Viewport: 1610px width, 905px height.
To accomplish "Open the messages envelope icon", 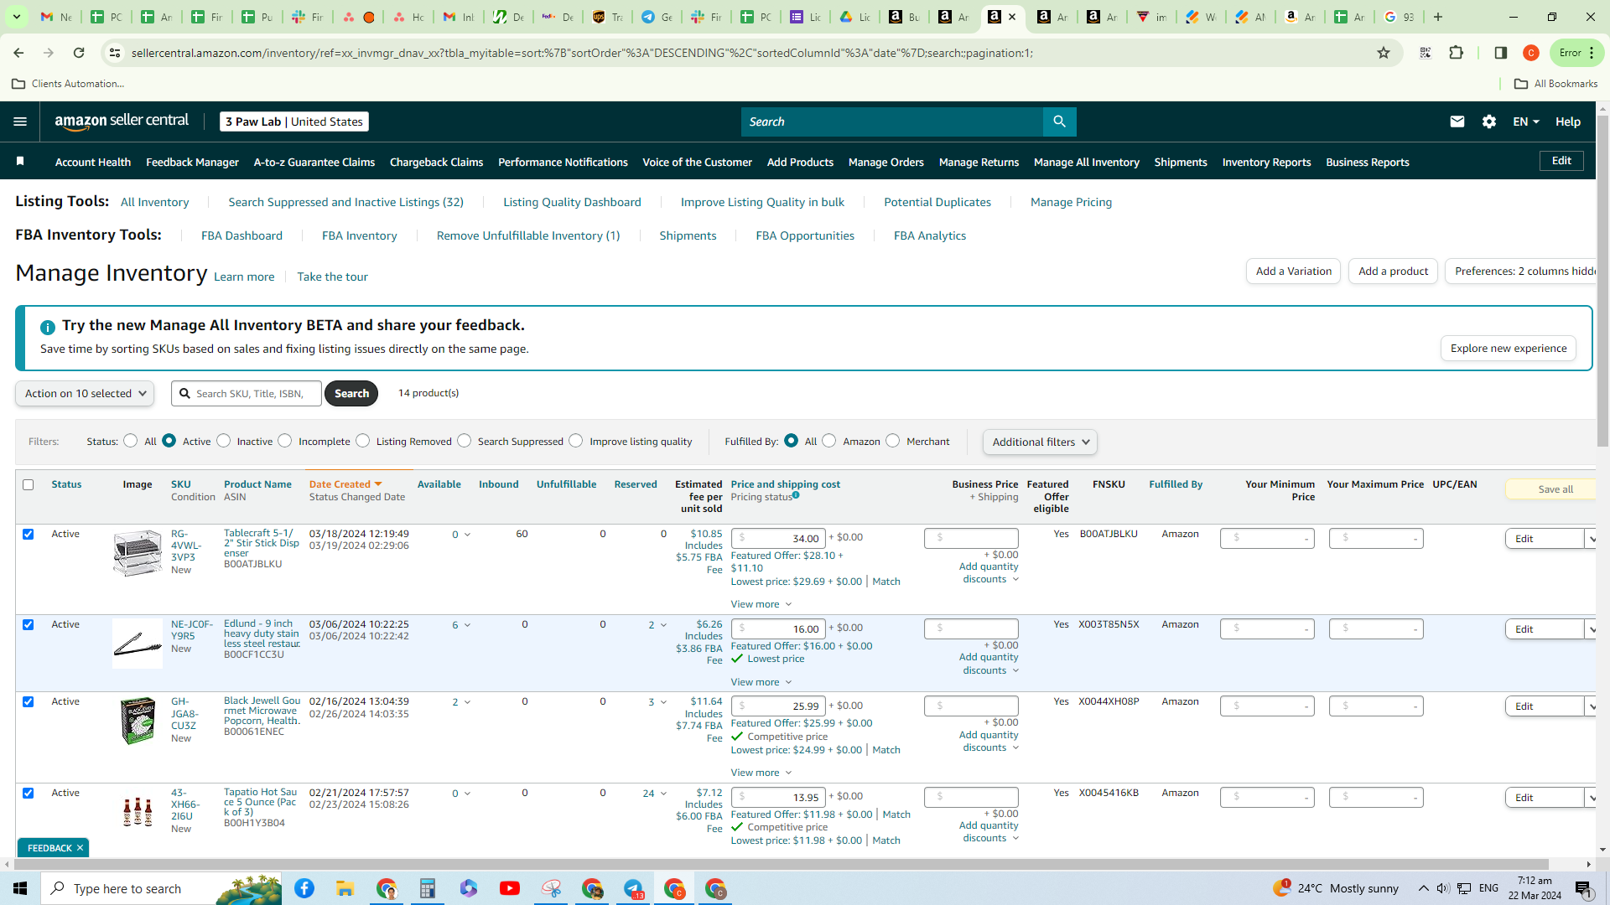I will pyautogui.click(x=1457, y=122).
